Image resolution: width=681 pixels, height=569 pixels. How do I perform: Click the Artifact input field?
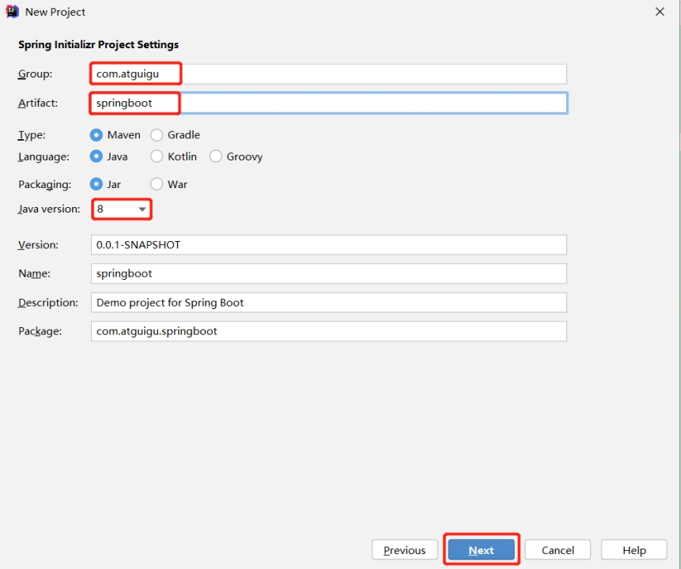[x=329, y=103]
